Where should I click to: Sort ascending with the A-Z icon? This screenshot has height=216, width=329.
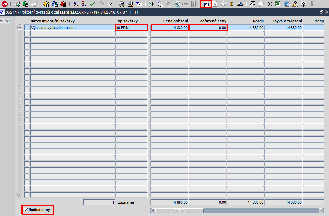point(76,4)
